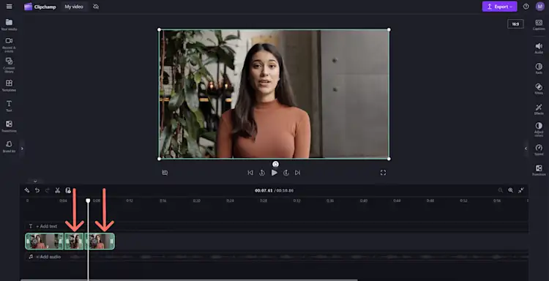Open Your media tab in sidebar
The height and width of the screenshot is (281, 549).
(9, 24)
